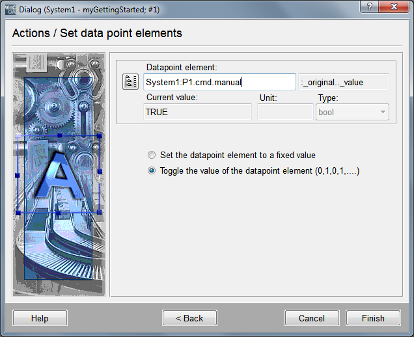Click bottom-right selection handle around letter A
Screen dimensions: 414x337
pyautogui.click(x=100, y=213)
